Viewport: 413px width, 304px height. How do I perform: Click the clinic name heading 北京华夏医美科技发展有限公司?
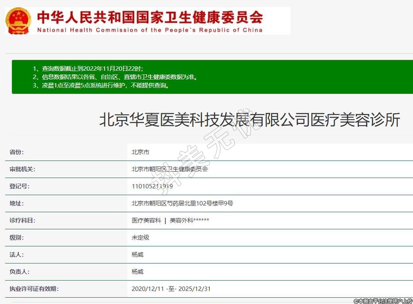[249, 120]
